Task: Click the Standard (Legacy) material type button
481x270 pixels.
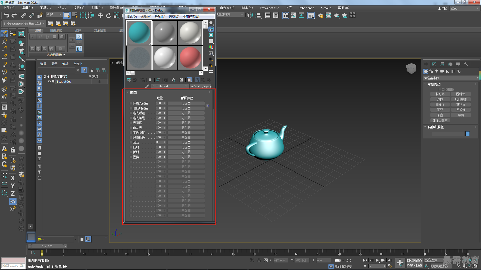Action: 200,86
